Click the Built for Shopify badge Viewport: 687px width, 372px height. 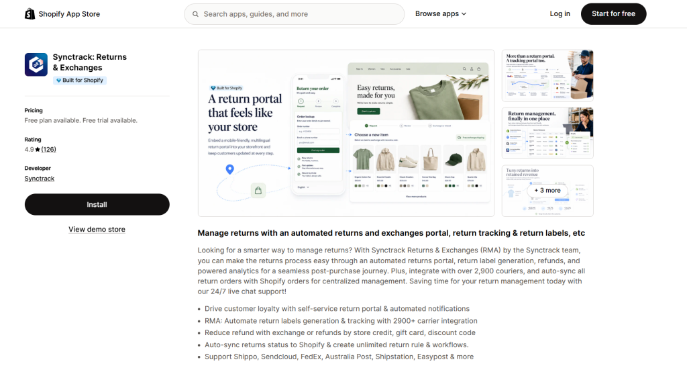[80, 81]
